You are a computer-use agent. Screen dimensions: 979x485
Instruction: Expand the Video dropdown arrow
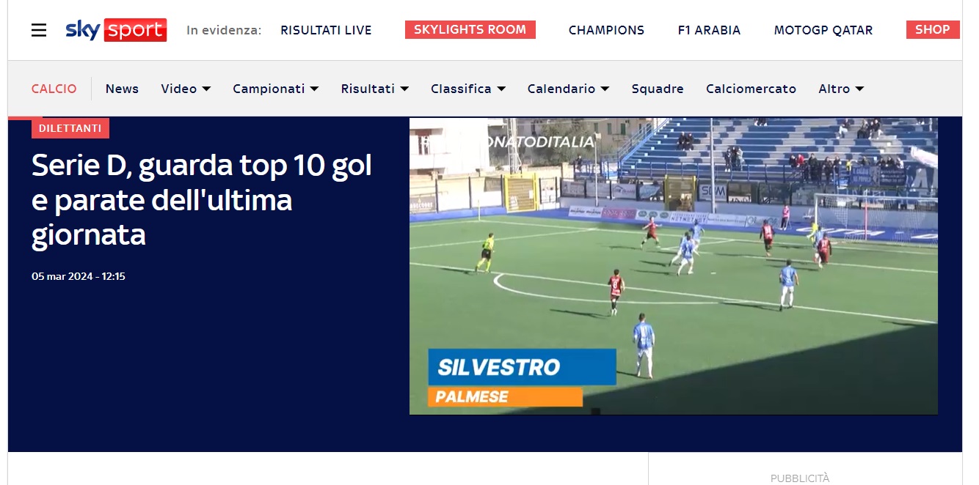pos(206,89)
